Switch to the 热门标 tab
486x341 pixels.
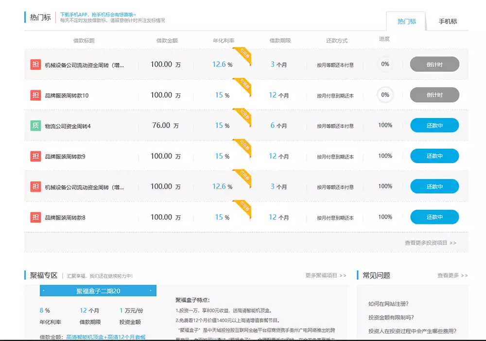(x=406, y=21)
